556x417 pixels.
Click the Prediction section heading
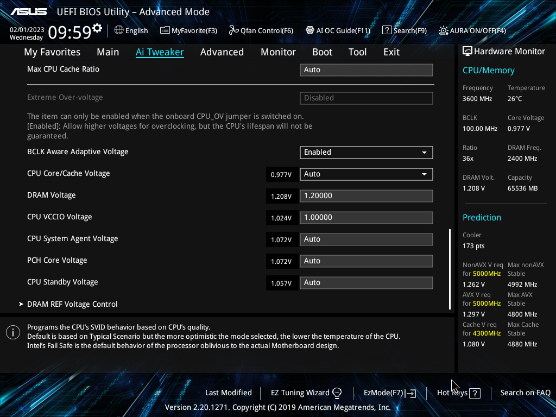[x=482, y=217]
